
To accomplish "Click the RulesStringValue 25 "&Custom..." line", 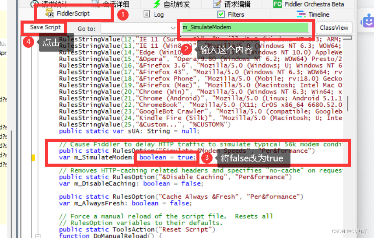I will (145, 125).
